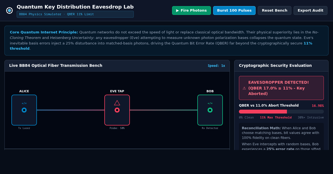Click the QBER abort threshold progress bar
This screenshot has width=333, height=174.
(x=281, y=112)
